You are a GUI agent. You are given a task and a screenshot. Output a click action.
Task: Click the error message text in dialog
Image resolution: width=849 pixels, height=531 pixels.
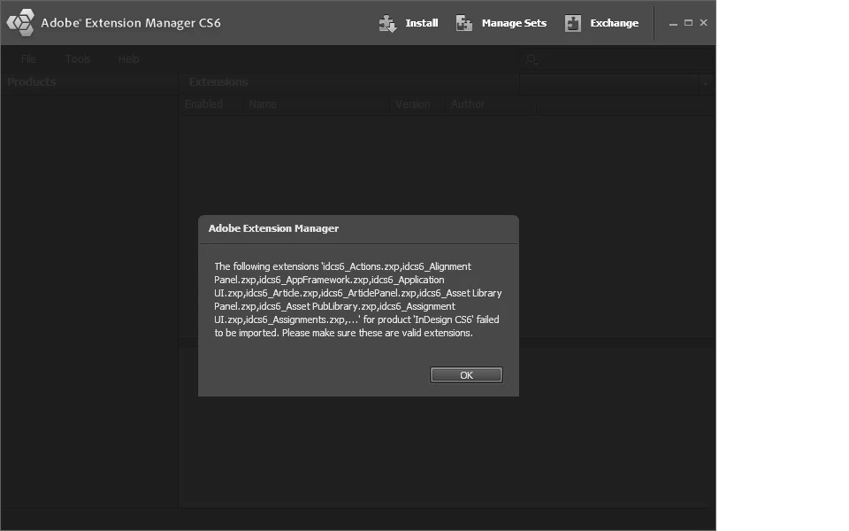pos(358,300)
